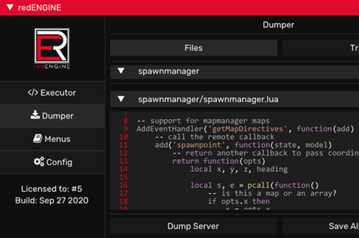The image size is (359, 238).
Task: Click 'local x, y, z, heading' line
Action: pyautogui.click(x=239, y=169)
